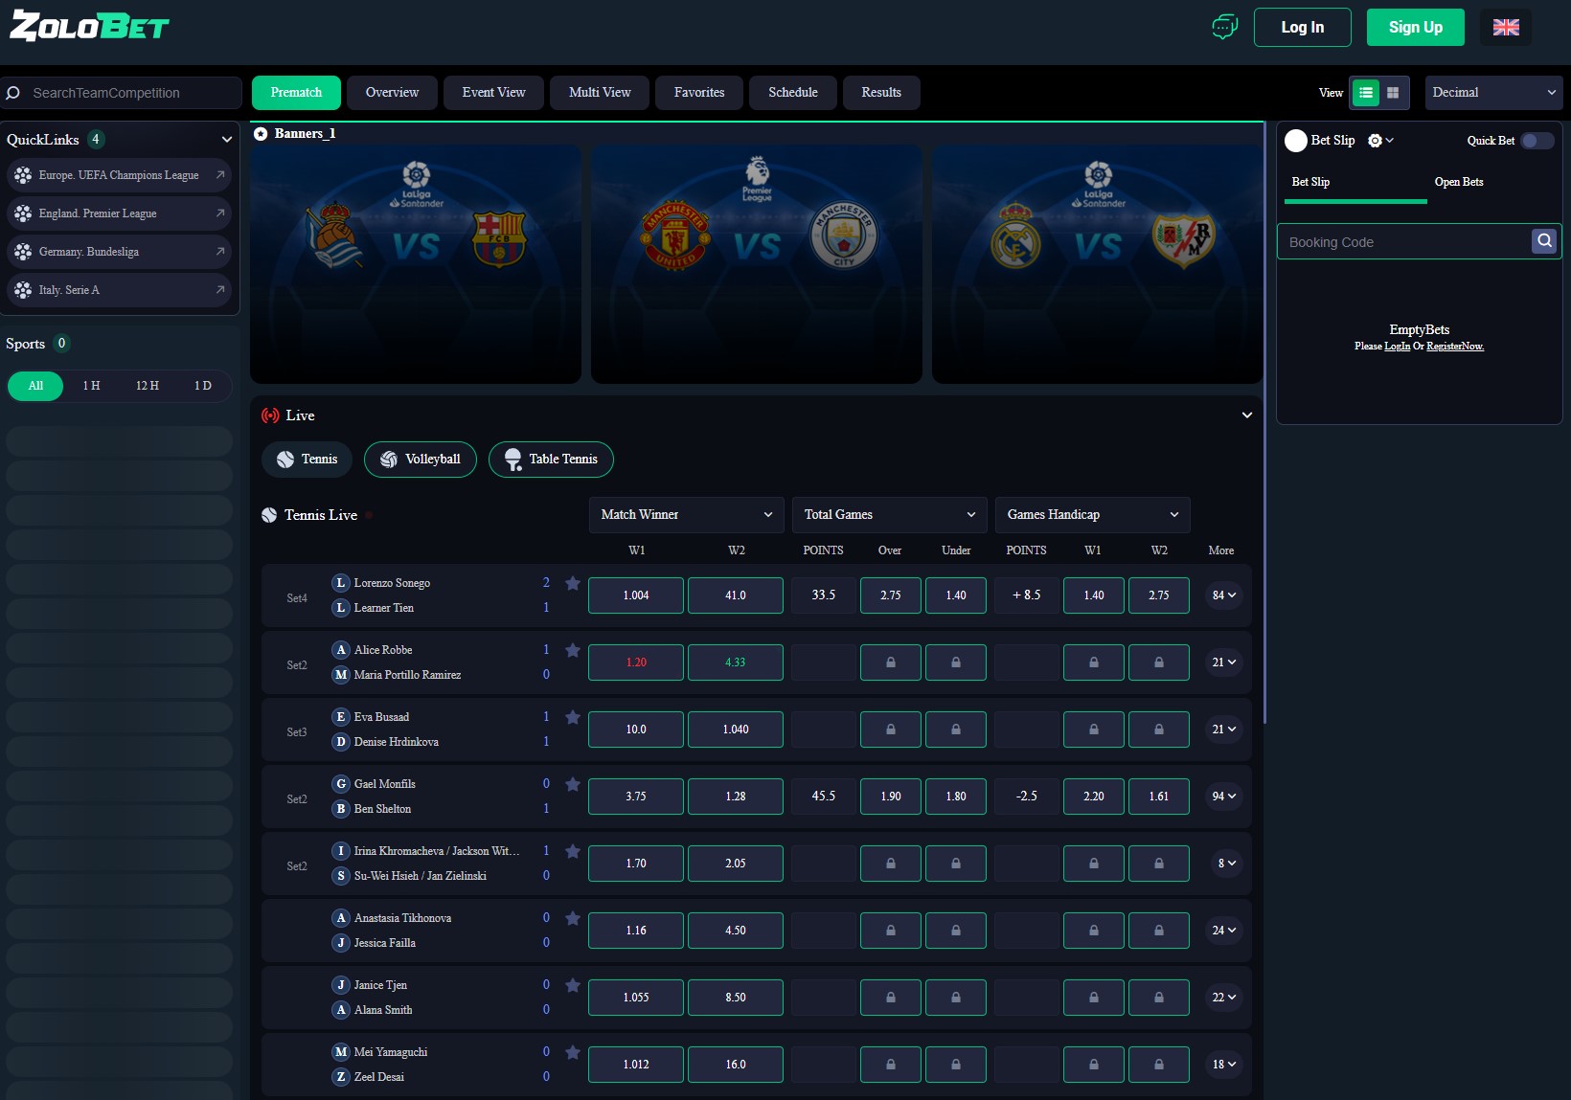The image size is (1571, 1100).
Task: Expand more markets for Sonego vs Tien
Action: point(1223,595)
